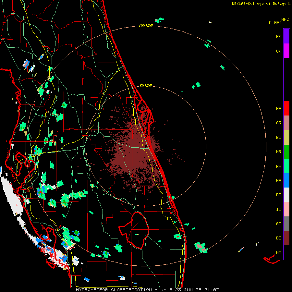Click the DS legend label
This screenshot has height=292, width=292.
(278, 195)
